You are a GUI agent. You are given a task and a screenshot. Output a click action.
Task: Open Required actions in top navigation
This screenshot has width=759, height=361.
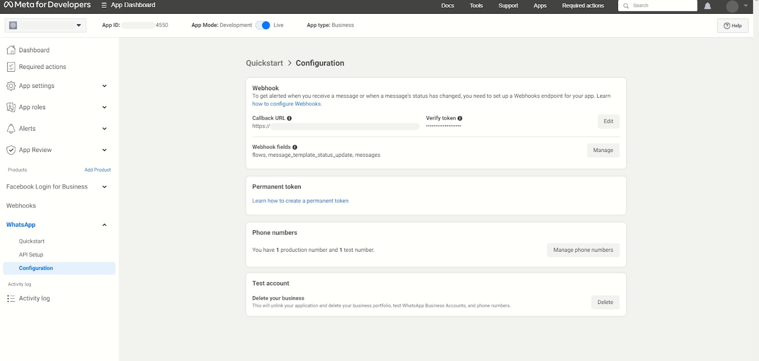pyautogui.click(x=583, y=6)
